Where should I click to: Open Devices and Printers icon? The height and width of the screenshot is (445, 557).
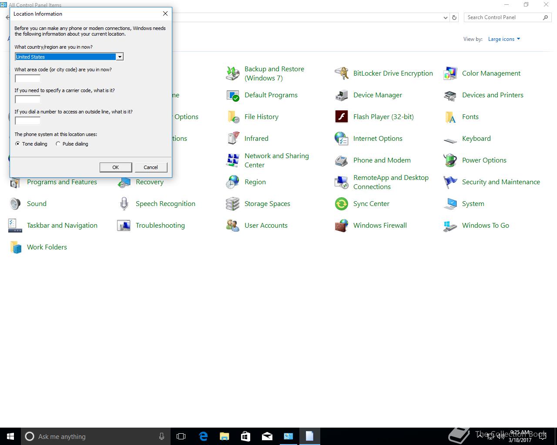coord(450,95)
